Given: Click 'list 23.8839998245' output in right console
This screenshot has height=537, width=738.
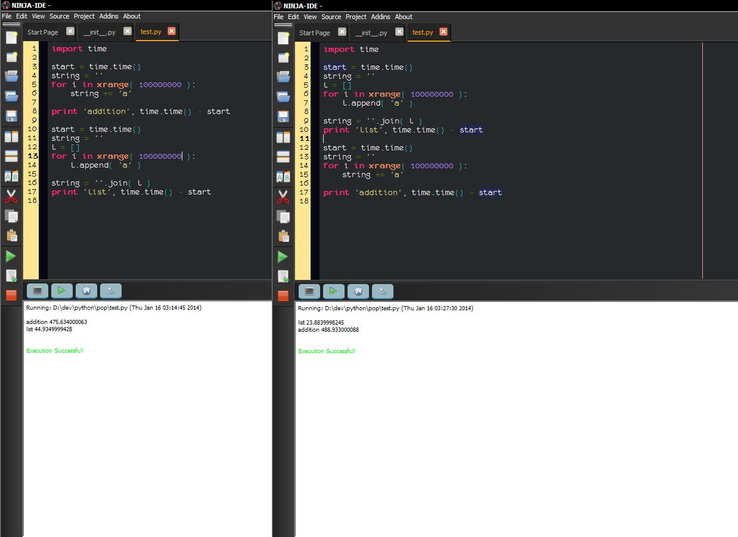Looking at the screenshot, I should pos(321,322).
